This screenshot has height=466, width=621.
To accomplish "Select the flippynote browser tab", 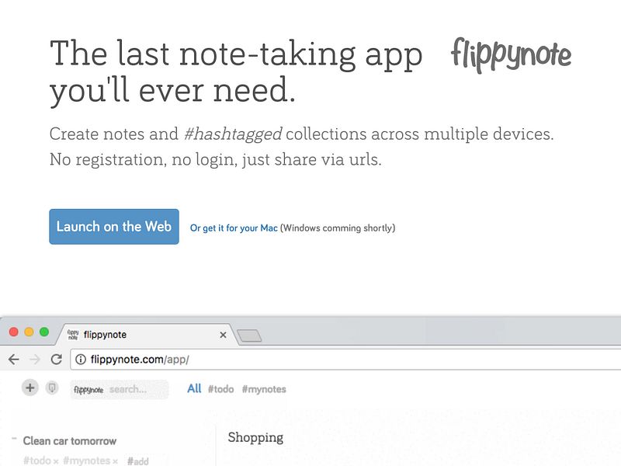I will 147,335.
